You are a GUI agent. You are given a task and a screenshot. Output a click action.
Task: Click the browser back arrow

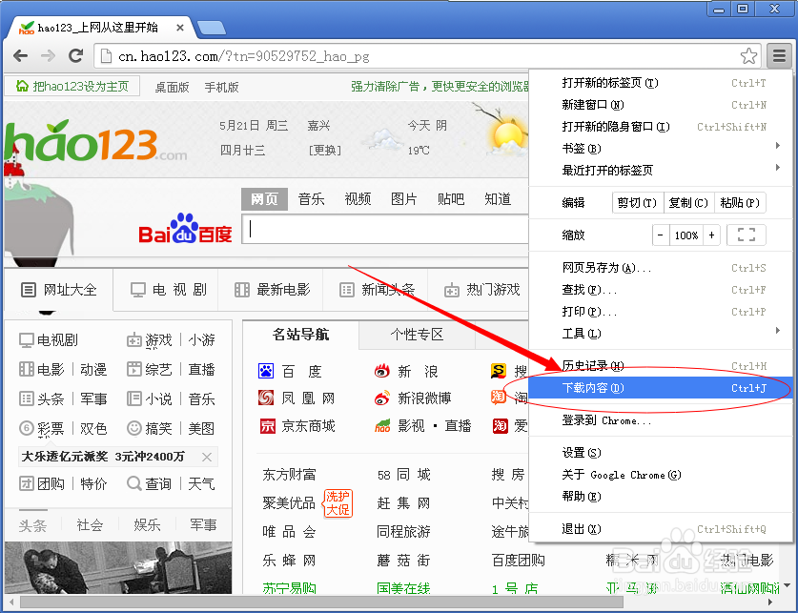click(21, 55)
